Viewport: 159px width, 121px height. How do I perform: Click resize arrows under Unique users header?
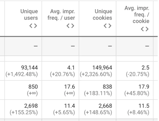pyautogui.click(x=33, y=26)
